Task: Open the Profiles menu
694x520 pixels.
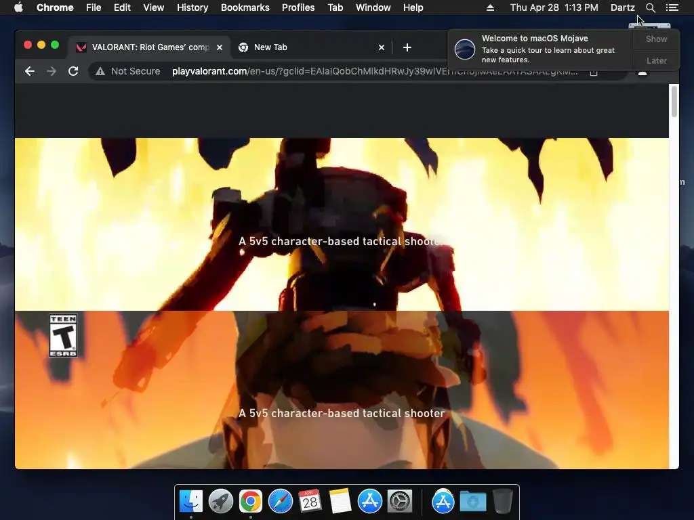Action: (298, 7)
